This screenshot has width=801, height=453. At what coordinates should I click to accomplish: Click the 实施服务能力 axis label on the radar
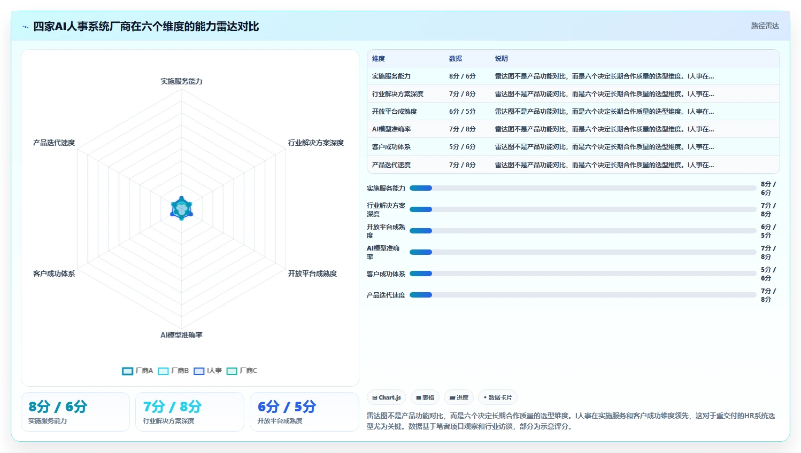click(181, 81)
